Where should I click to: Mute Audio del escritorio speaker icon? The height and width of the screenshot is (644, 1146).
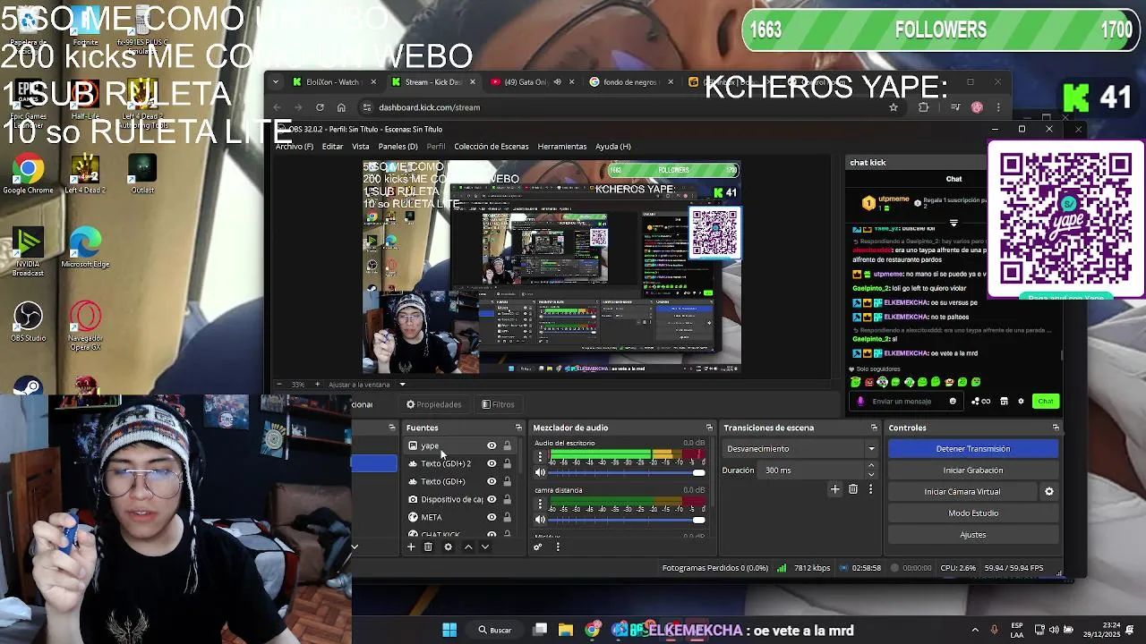pos(540,472)
